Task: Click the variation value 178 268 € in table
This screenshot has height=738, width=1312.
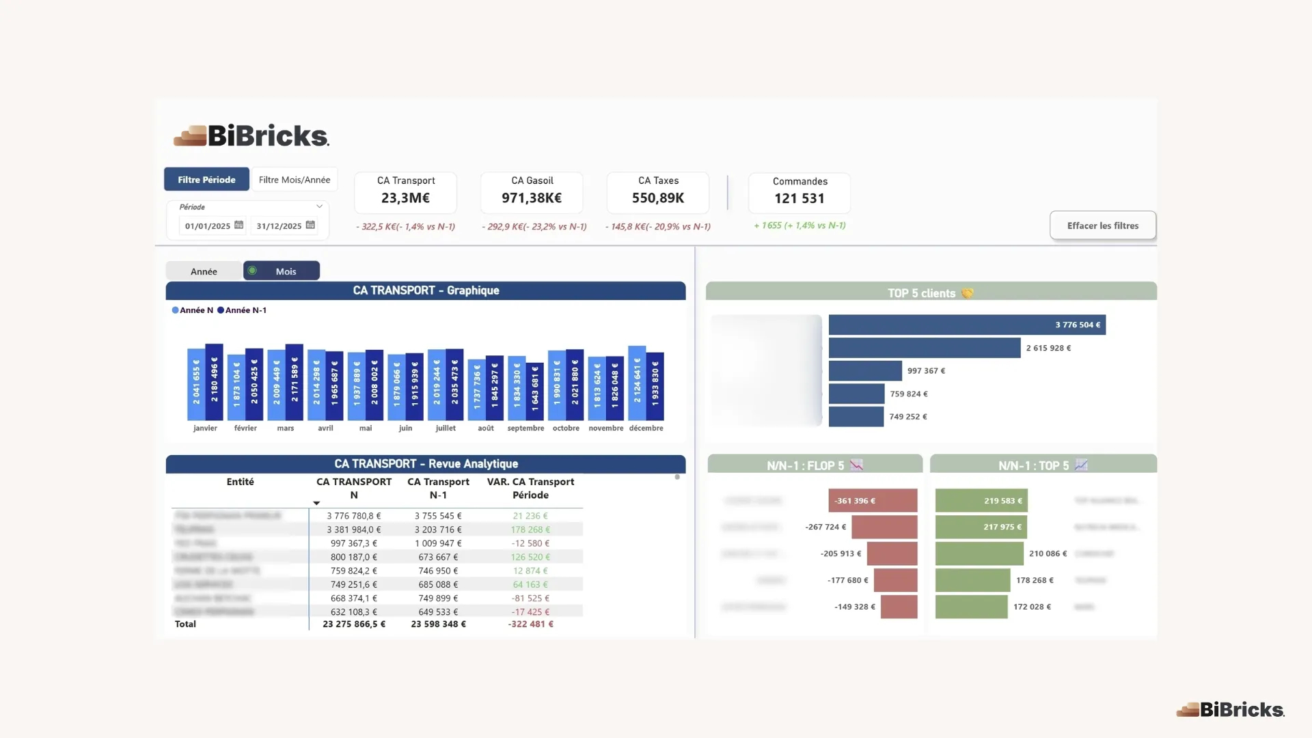Action: (x=530, y=530)
